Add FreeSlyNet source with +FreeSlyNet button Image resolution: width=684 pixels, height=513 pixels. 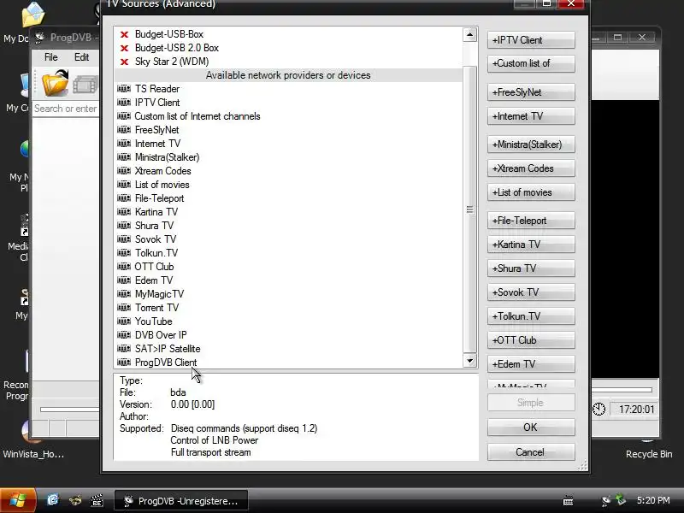531,92
